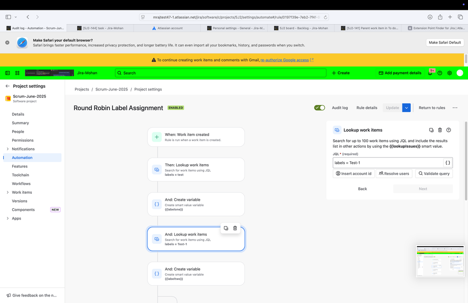
Task: Go back from Project settings arrow
Action: click(x=7, y=86)
